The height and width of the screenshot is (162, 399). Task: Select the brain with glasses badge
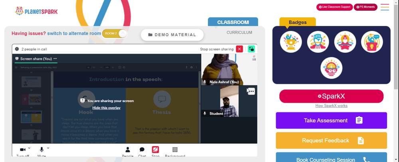pos(331,68)
